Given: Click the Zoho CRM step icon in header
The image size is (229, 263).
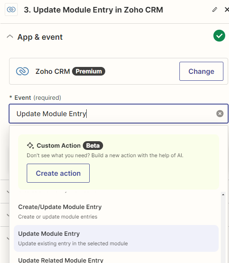Looking at the screenshot, I should pos(11,10).
